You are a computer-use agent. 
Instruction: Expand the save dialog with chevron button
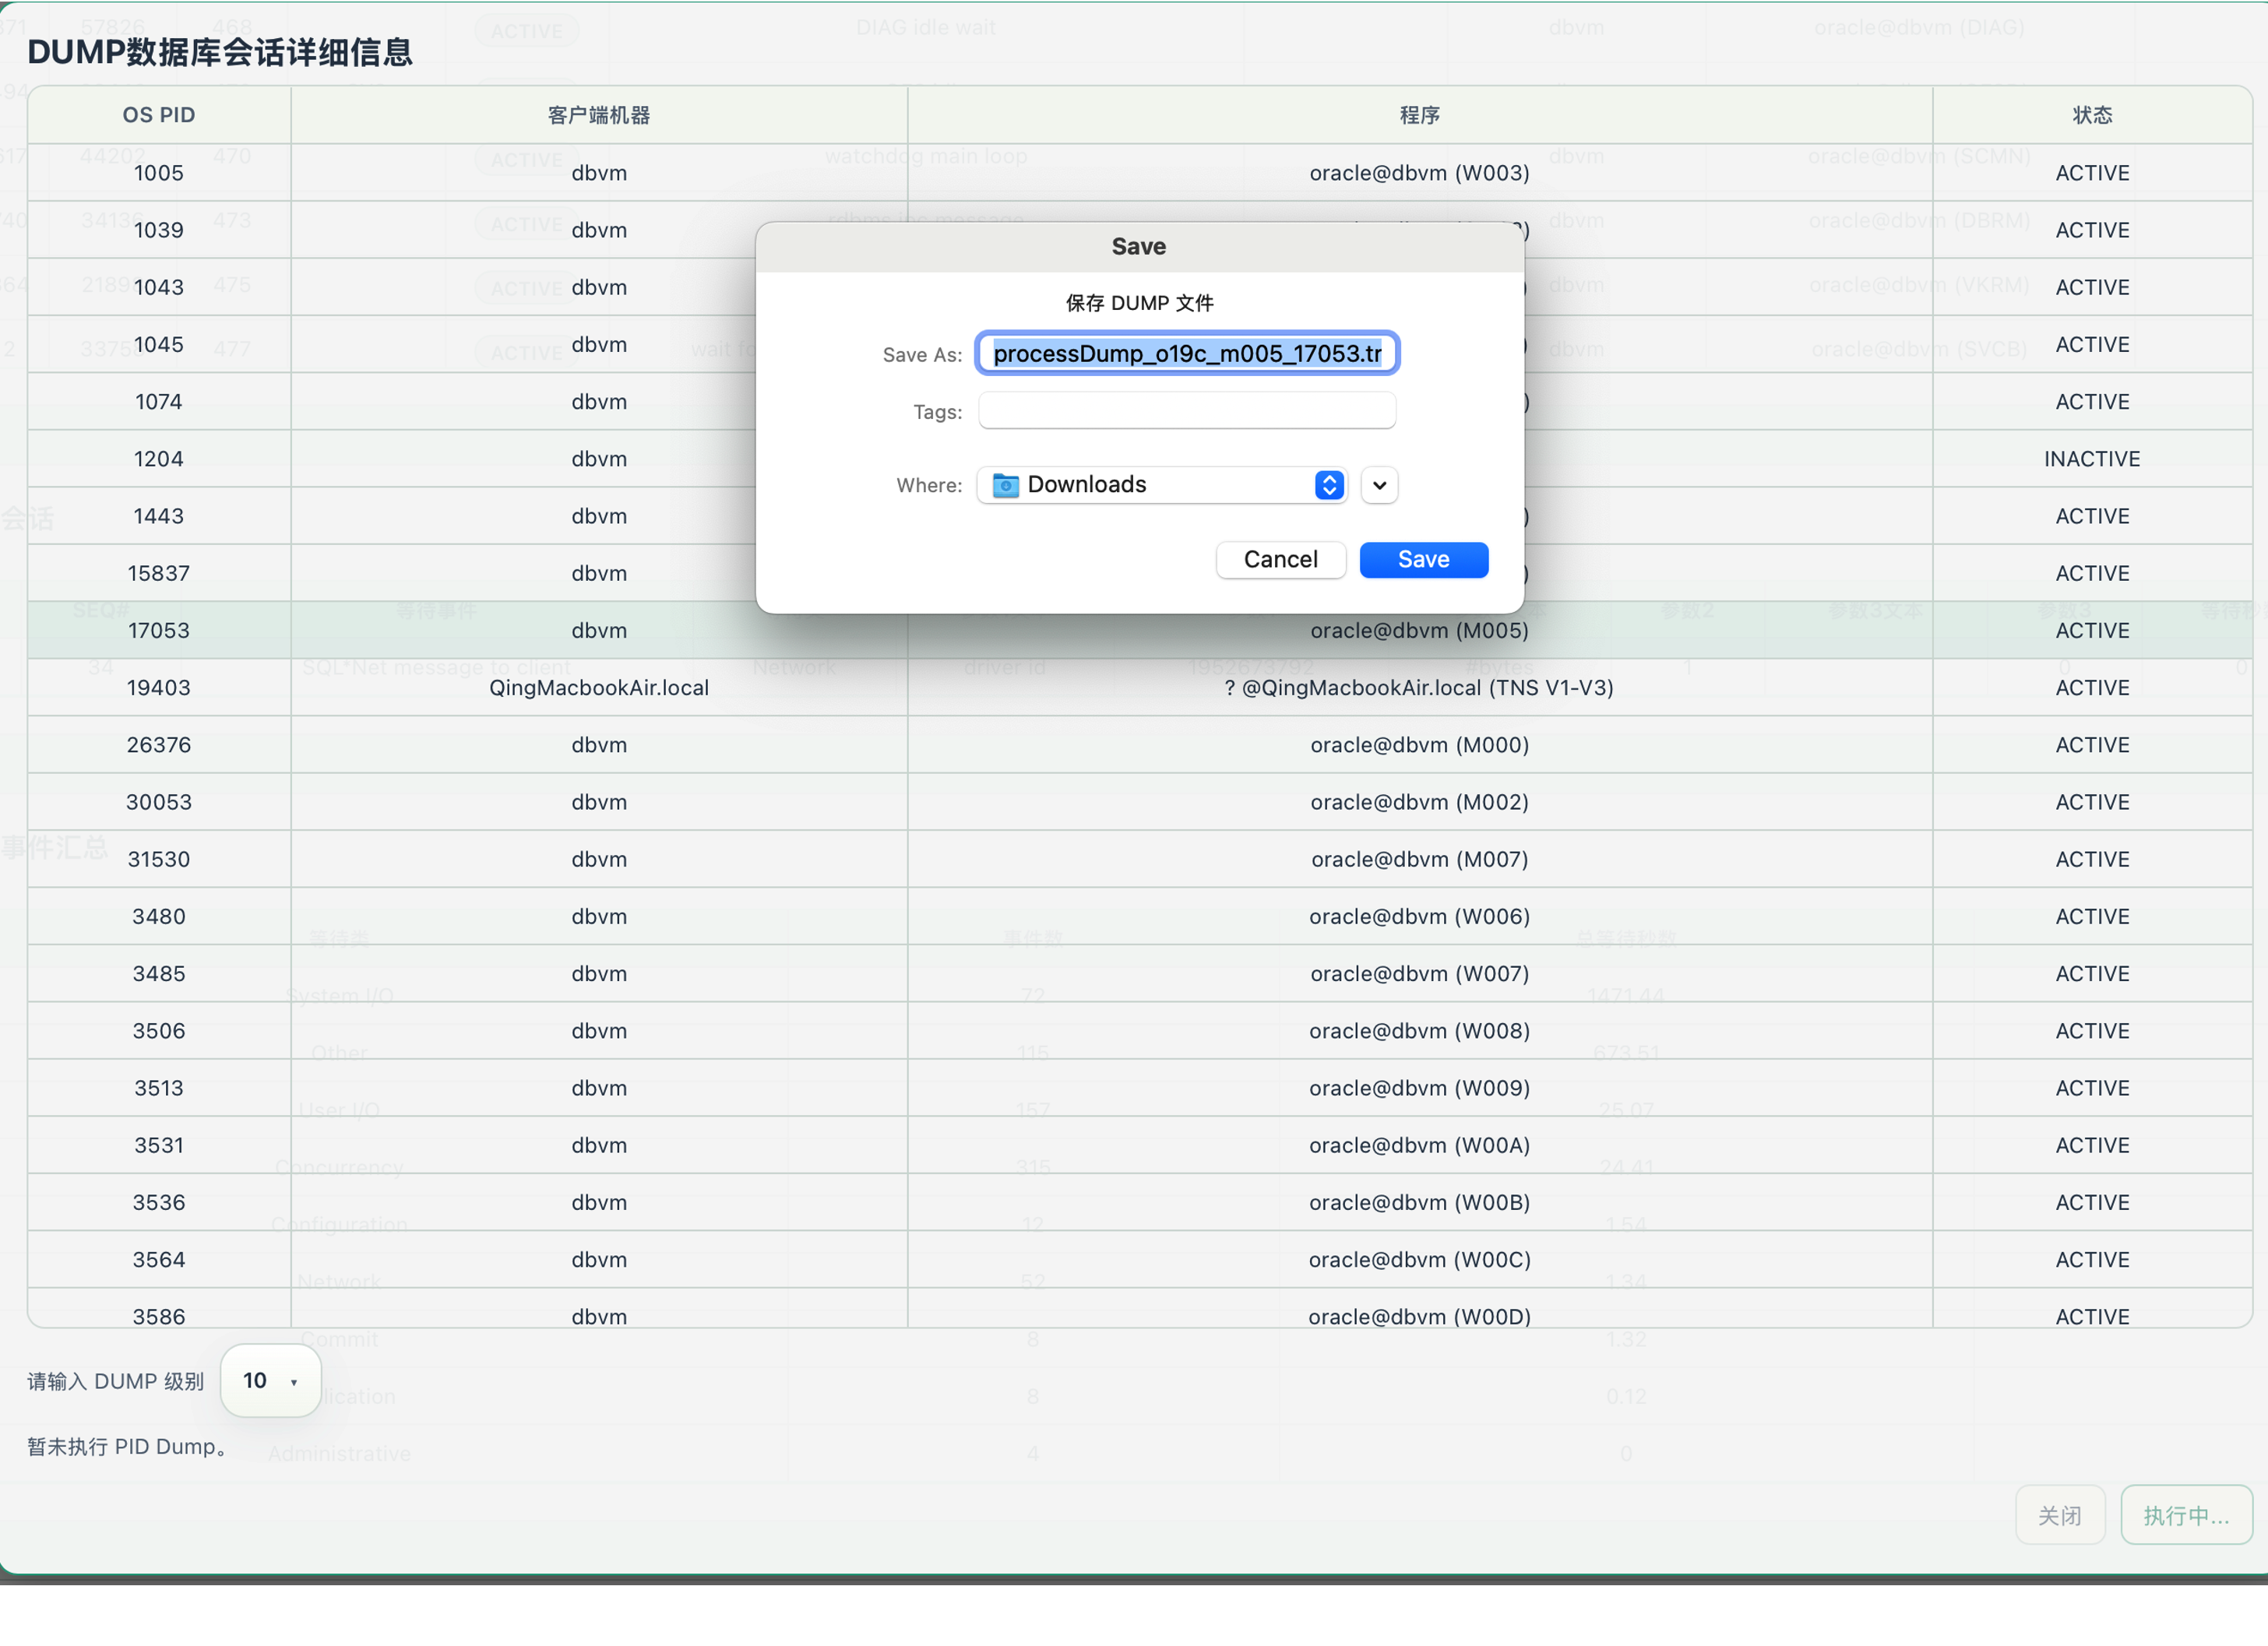tap(1379, 485)
